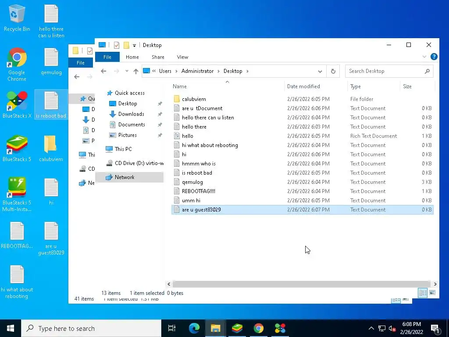Click the muted volume tray icon
This screenshot has height=337, width=449.
point(392,328)
